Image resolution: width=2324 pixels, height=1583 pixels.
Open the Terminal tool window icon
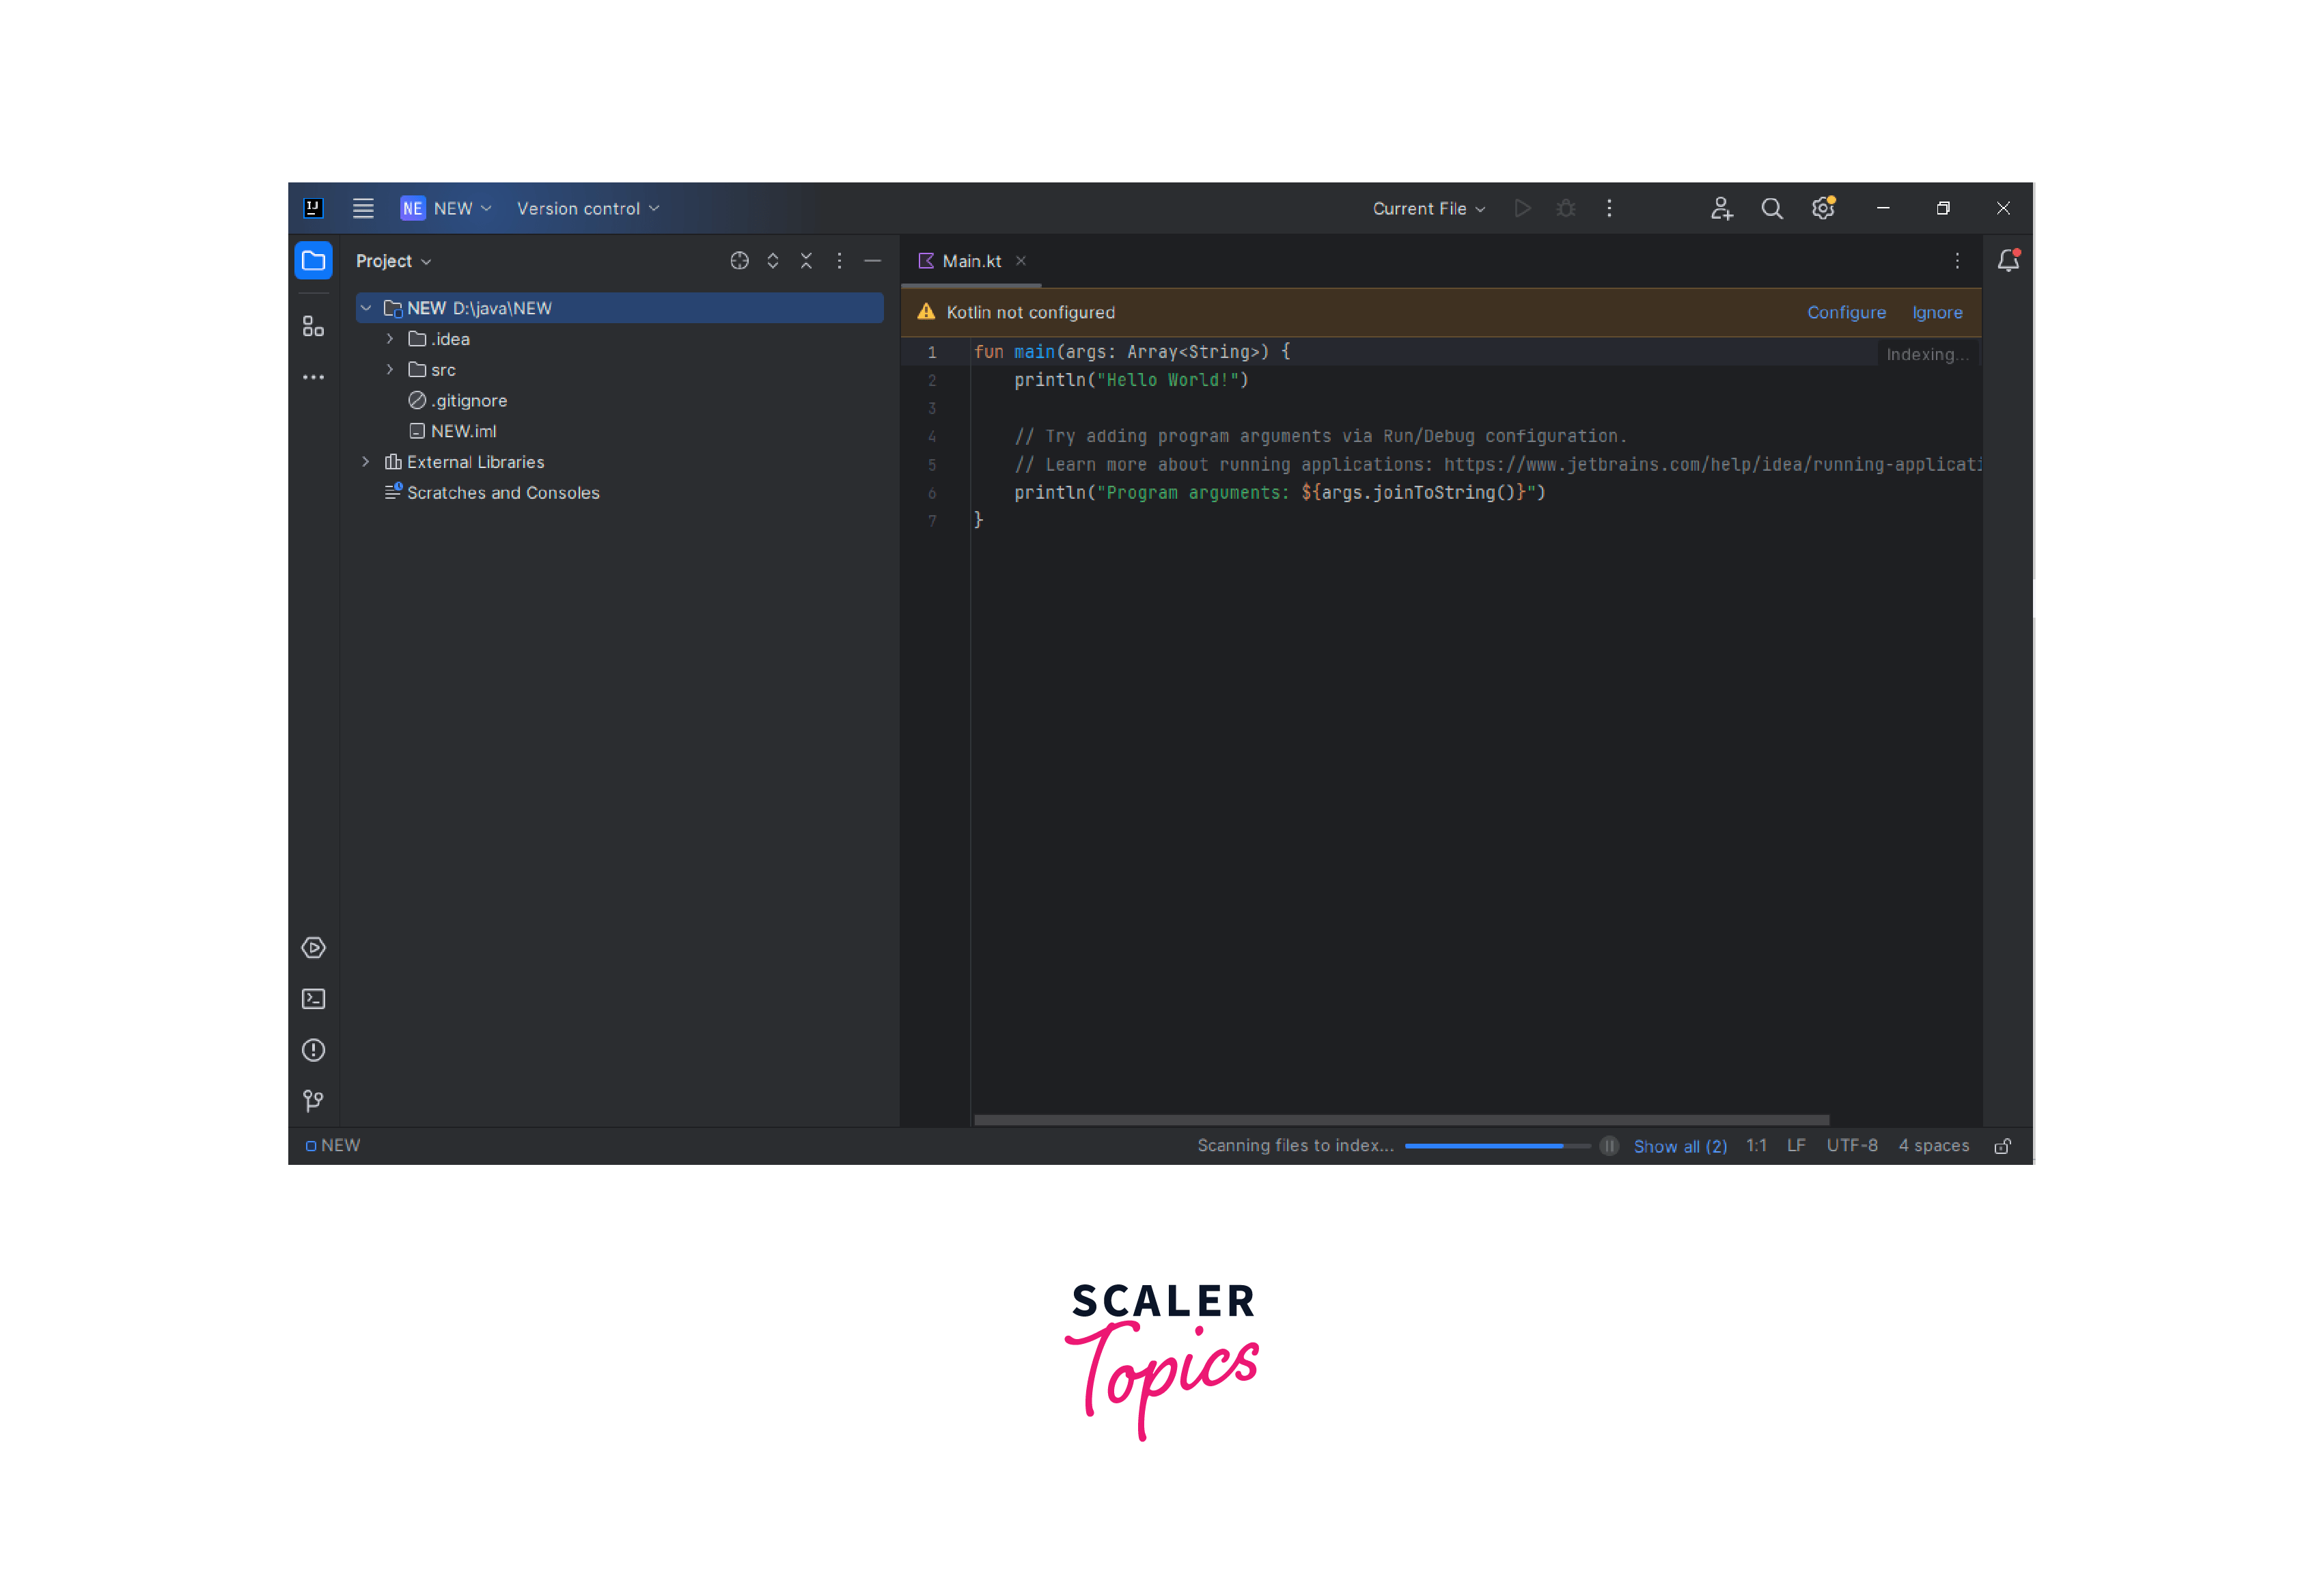pyautogui.click(x=313, y=998)
